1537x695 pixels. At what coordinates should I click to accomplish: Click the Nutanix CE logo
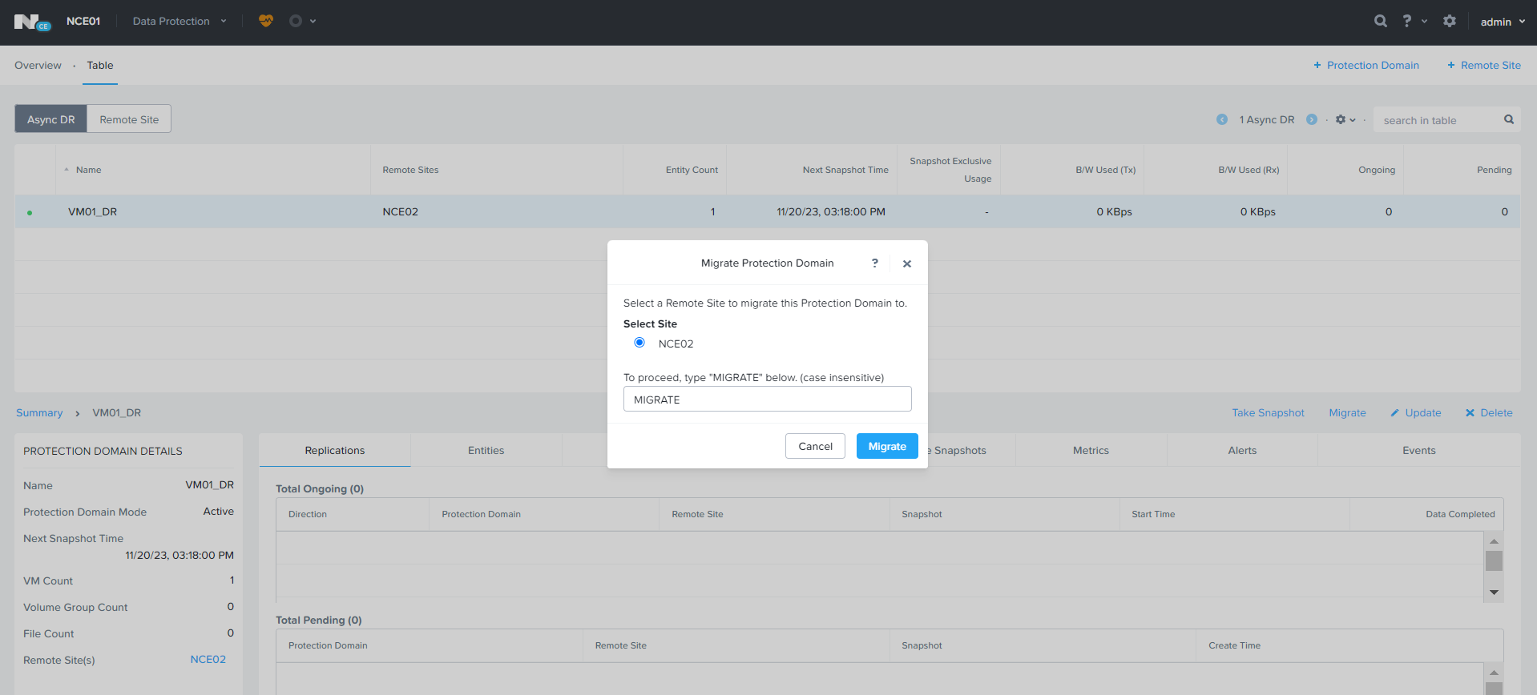32,22
